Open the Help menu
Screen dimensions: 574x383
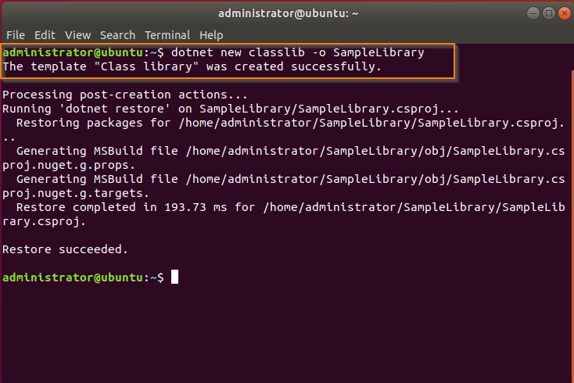click(x=211, y=35)
